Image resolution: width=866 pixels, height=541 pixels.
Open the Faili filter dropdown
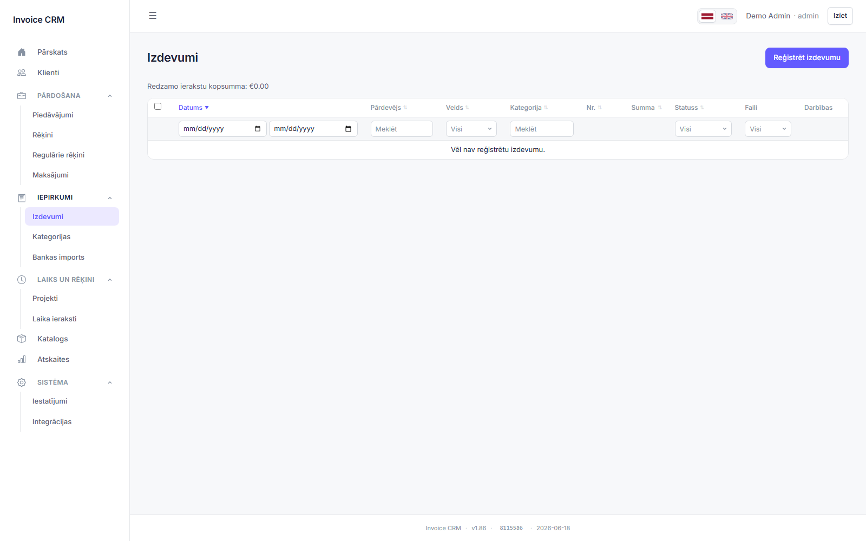click(768, 129)
